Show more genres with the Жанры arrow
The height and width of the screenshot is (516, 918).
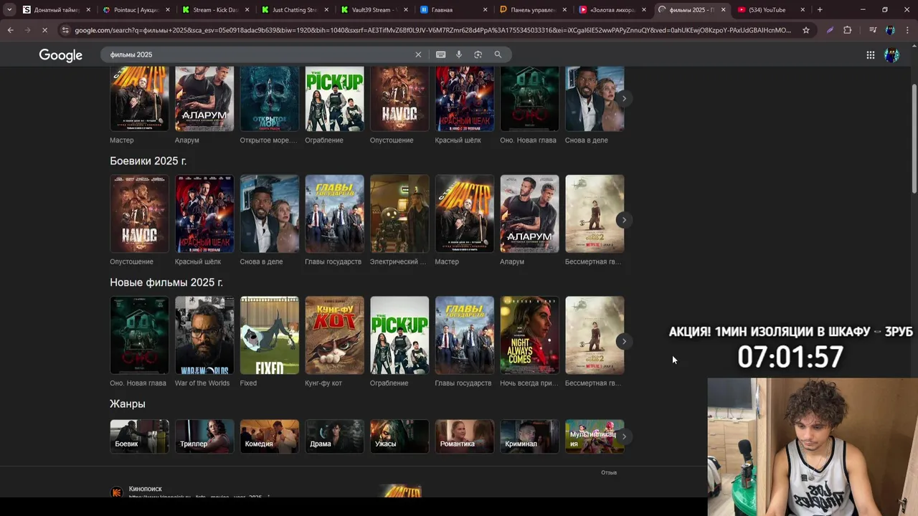tap(624, 436)
